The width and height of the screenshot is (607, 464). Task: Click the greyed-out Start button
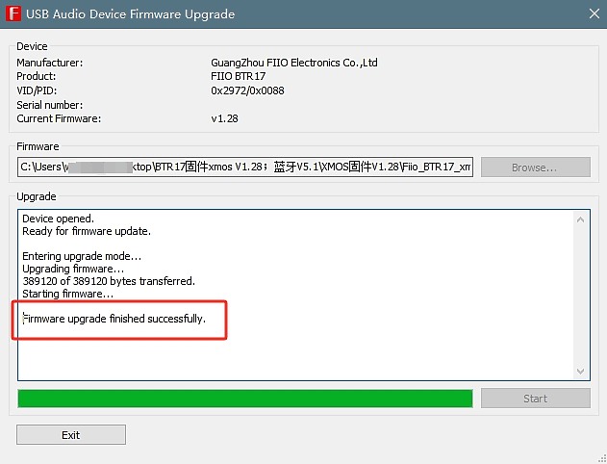[536, 399]
